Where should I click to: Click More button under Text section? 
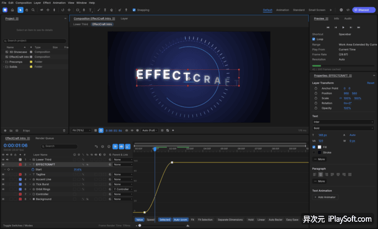[320, 159]
